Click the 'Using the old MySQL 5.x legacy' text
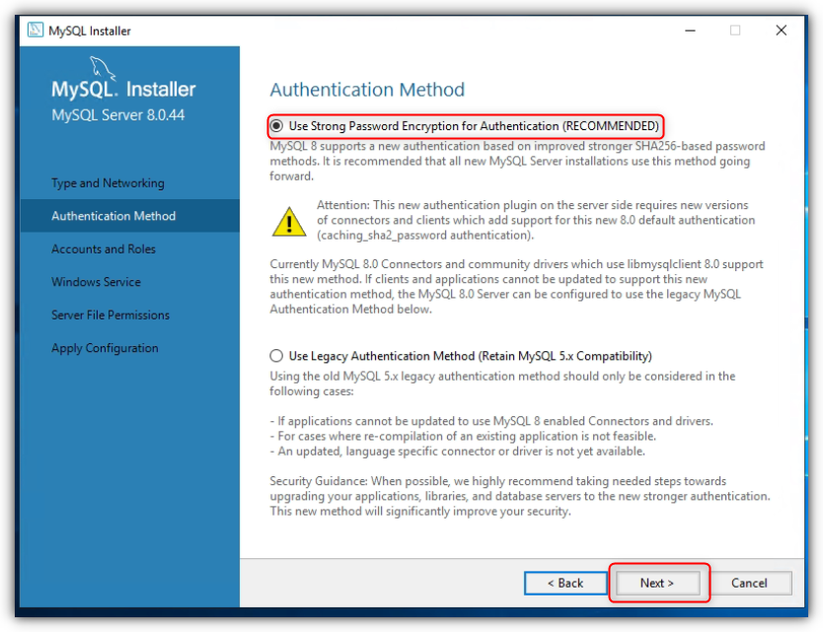This screenshot has width=823, height=632. 502,384
